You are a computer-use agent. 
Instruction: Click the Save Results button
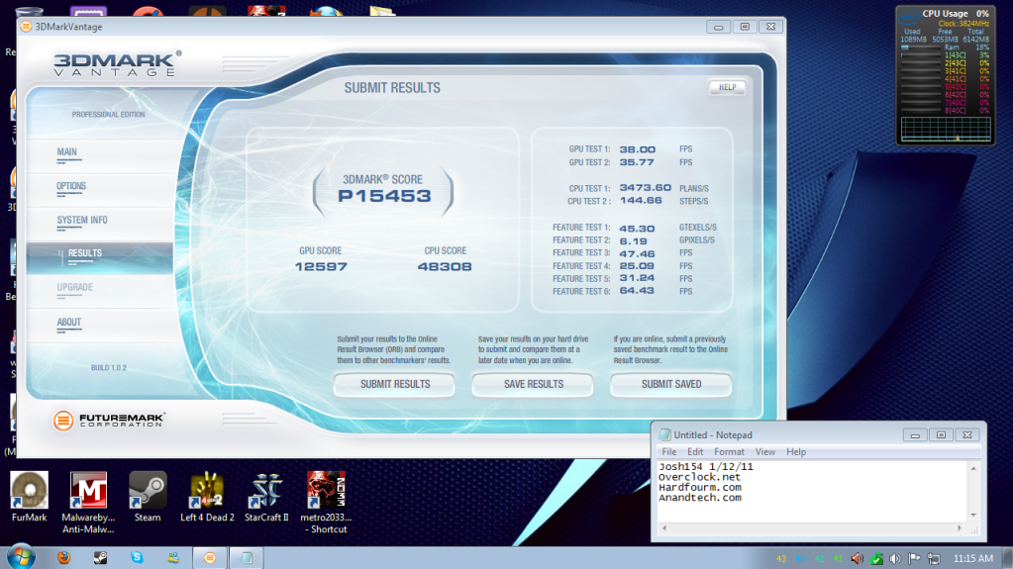pyautogui.click(x=533, y=384)
